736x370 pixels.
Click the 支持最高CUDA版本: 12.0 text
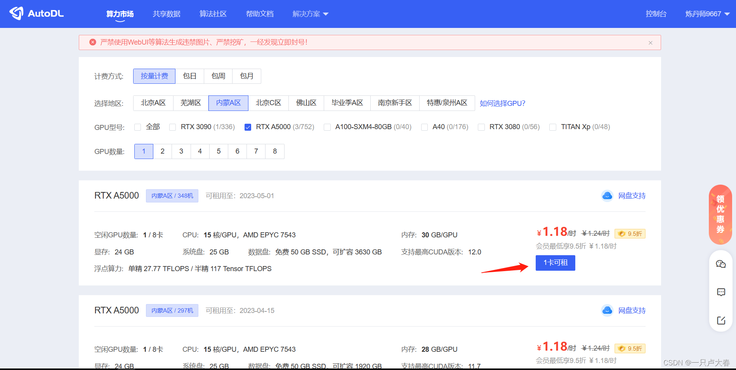[x=441, y=252]
